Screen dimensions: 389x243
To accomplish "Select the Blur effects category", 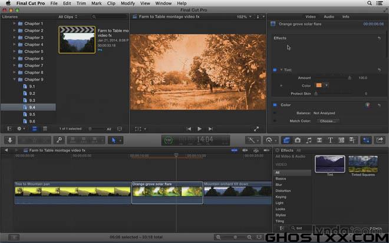I will point(279,185).
